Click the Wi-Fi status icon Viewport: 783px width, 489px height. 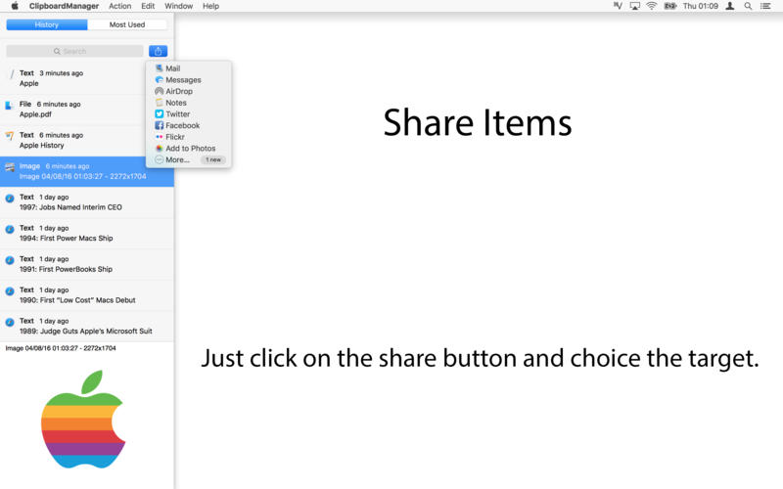point(652,6)
